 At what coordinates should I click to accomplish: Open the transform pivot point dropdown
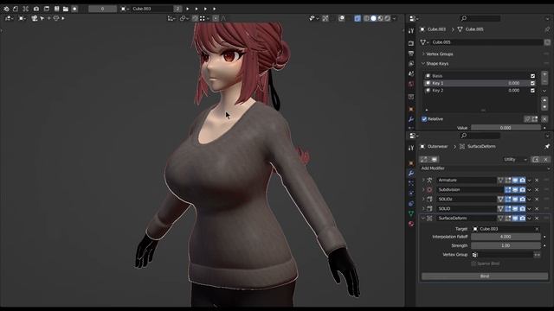click(184, 18)
